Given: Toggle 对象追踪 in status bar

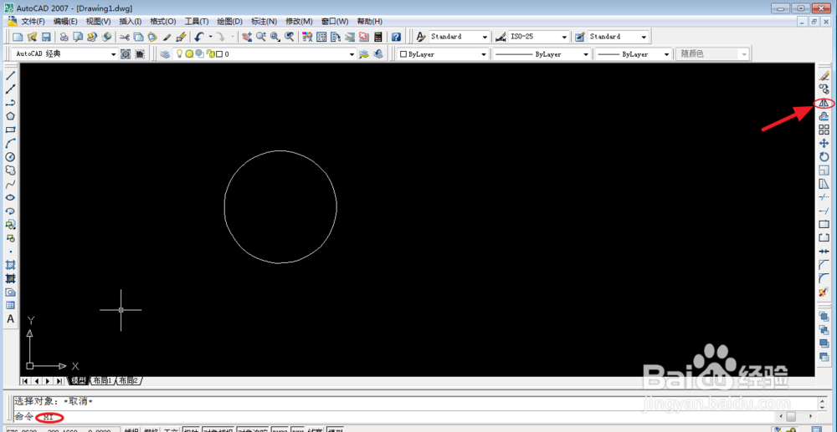Looking at the screenshot, I should pos(252,429).
